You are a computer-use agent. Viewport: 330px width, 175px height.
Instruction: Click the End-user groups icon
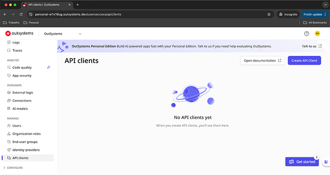[x=9, y=142]
